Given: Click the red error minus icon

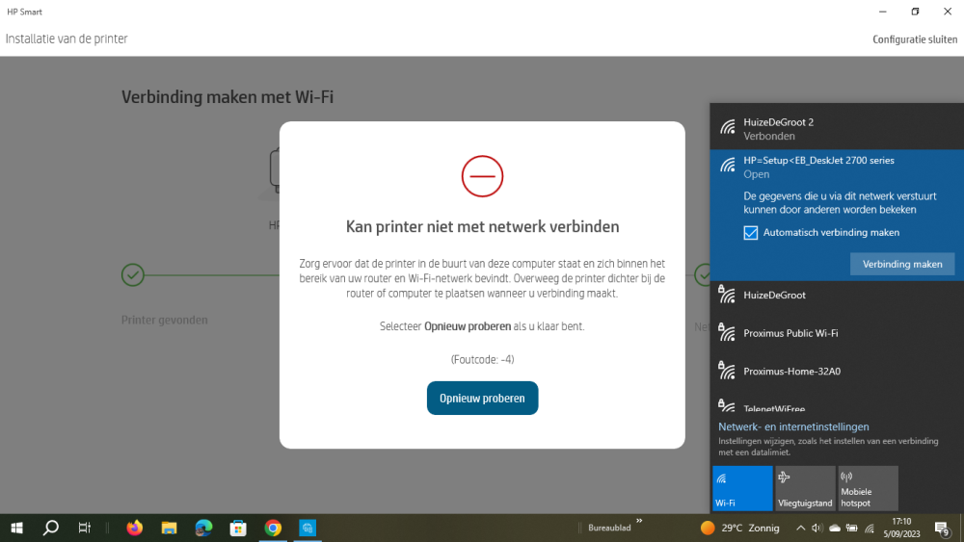Looking at the screenshot, I should coord(482,176).
